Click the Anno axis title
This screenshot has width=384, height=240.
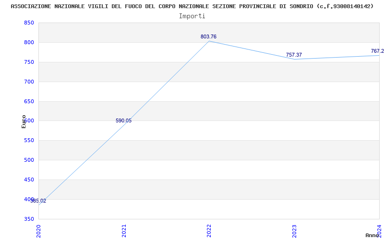click(x=372, y=235)
